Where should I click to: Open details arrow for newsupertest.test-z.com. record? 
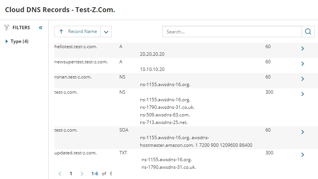point(302,64)
